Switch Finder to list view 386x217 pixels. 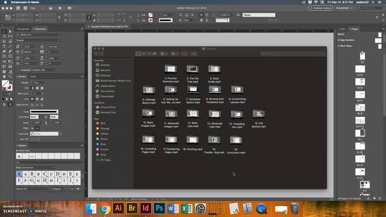(144, 54)
